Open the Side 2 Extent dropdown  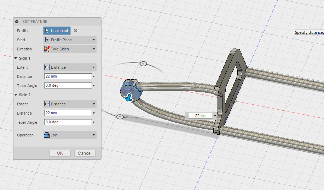point(70,104)
